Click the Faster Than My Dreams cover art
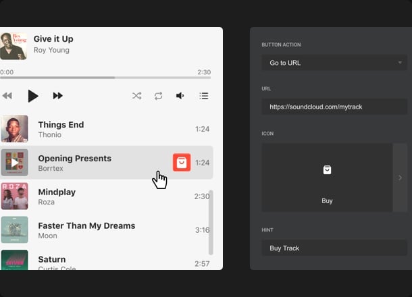 pos(14,230)
